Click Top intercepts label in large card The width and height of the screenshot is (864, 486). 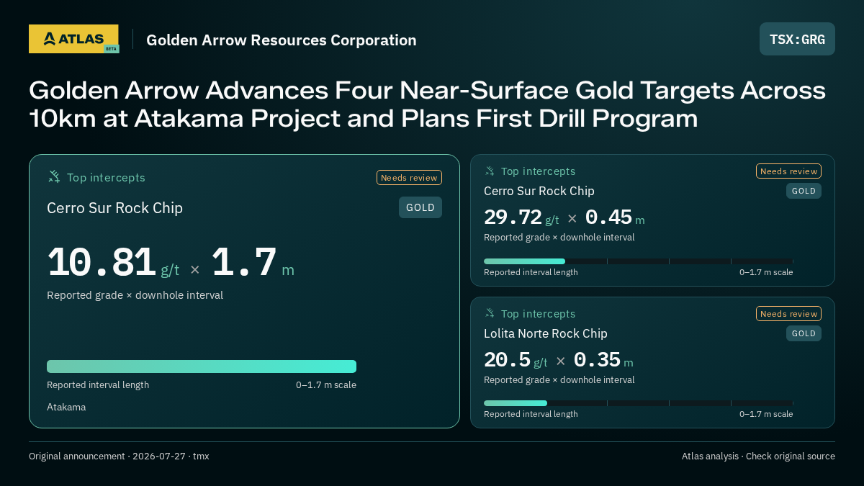106,177
